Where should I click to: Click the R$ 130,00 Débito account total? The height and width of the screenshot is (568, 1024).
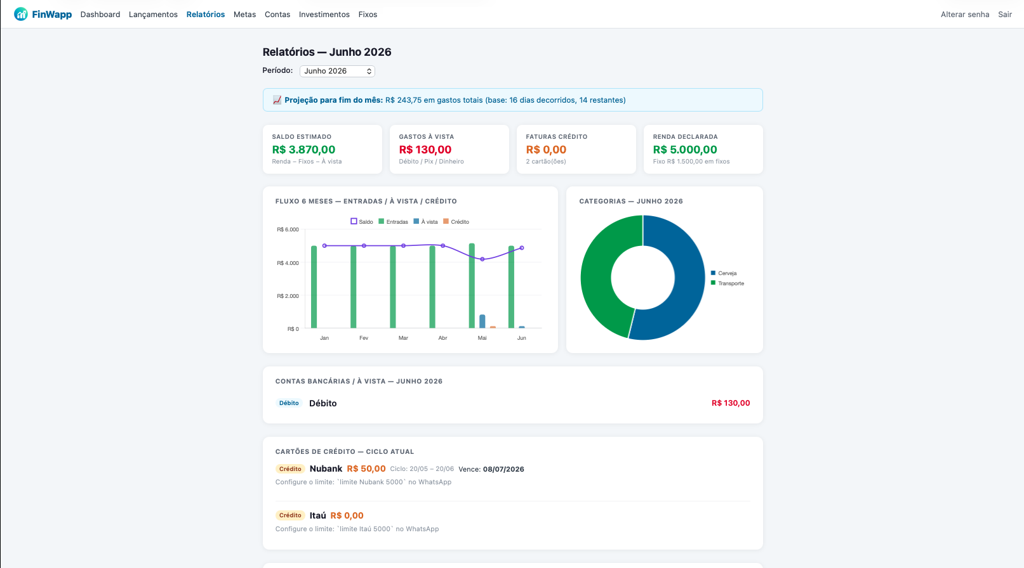tap(731, 403)
